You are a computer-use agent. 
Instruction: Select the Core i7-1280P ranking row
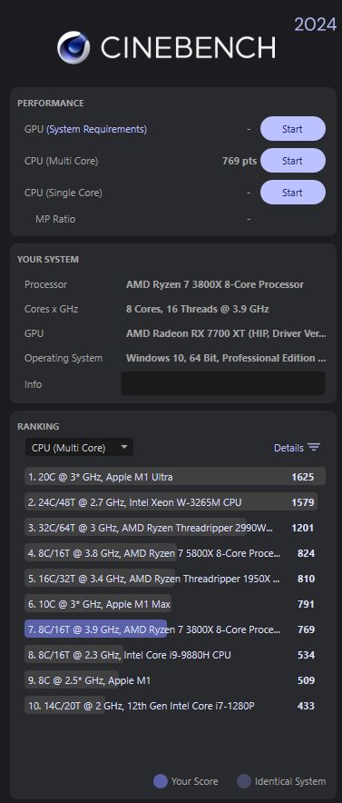[175, 706]
